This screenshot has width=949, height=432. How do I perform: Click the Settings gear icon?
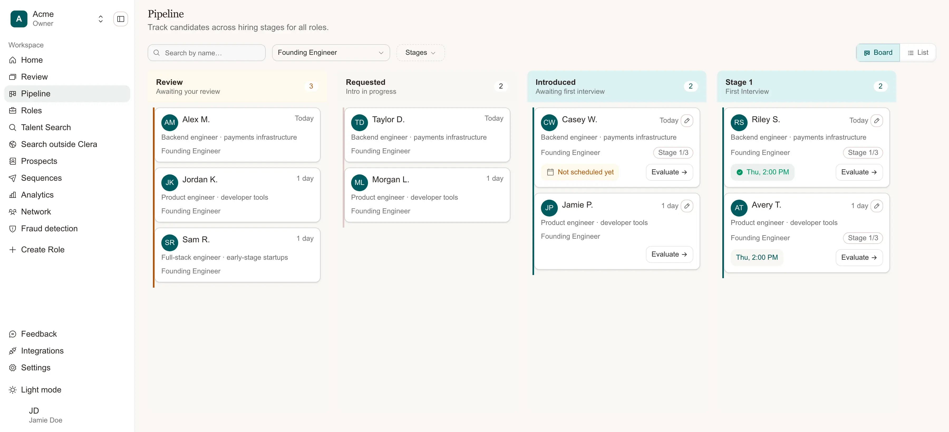(13, 368)
